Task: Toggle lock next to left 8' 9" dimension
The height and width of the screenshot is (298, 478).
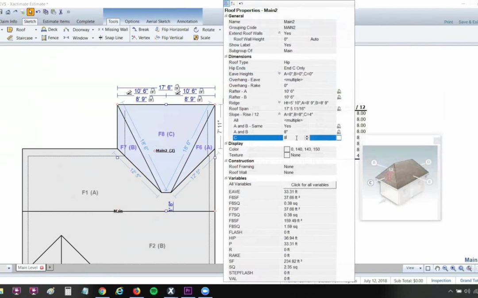Action: tap(151, 99)
